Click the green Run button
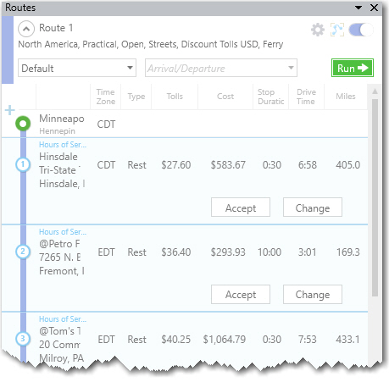Image resolution: width=389 pixels, height=382 pixels. coord(353,68)
